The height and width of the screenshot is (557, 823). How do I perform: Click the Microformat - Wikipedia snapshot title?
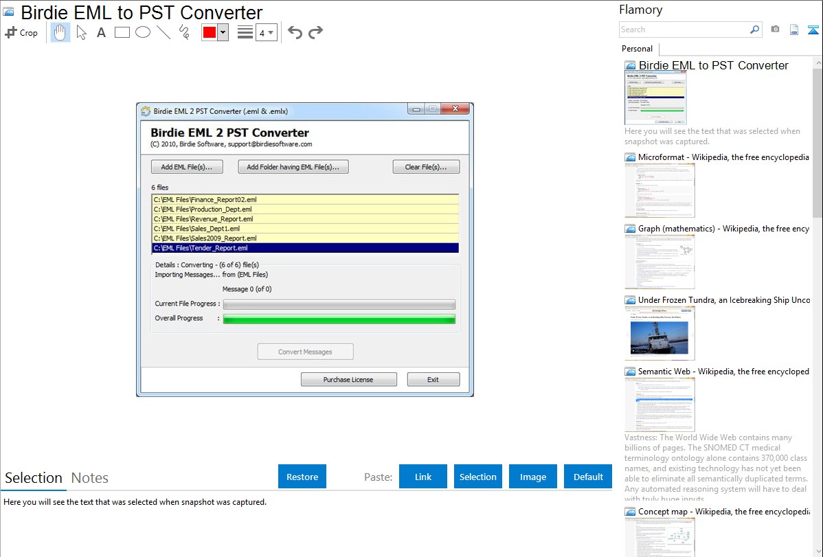[x=723, y=157]
